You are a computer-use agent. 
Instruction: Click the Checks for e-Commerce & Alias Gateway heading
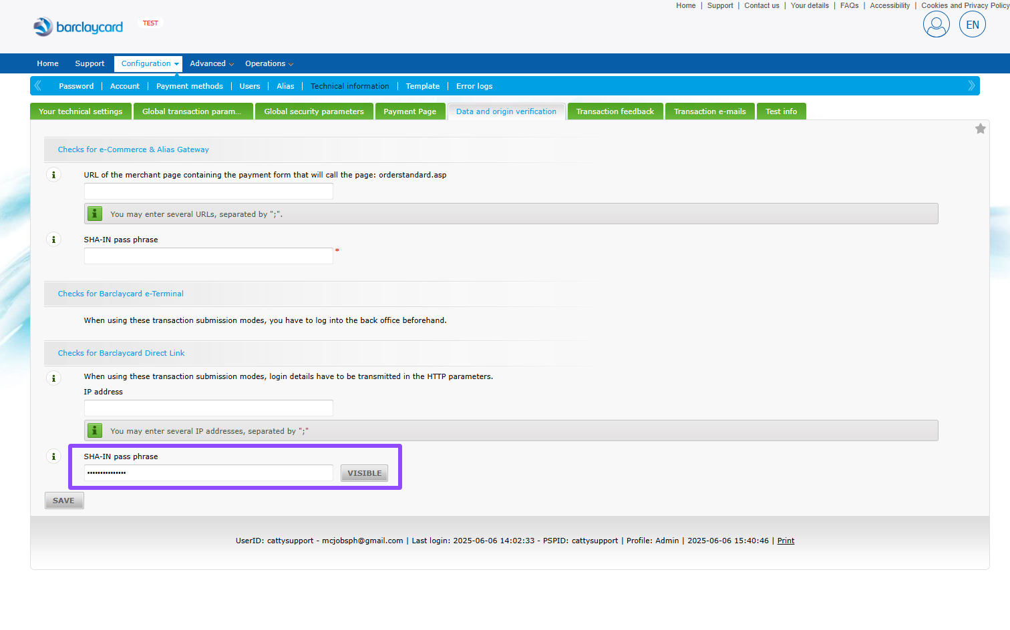(134, 149)
